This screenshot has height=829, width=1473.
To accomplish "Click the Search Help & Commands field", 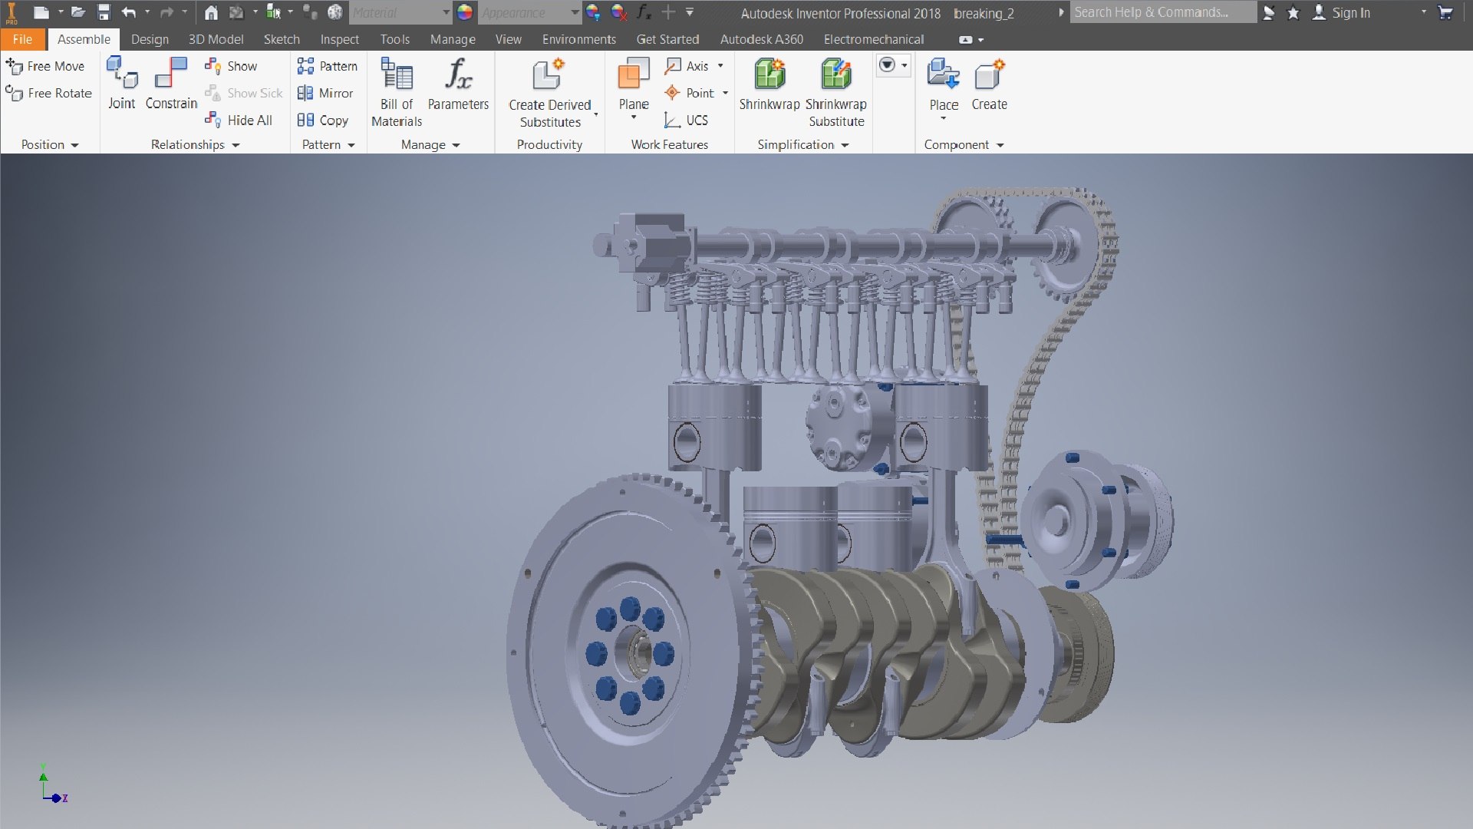I will [x=1163, y=12].
